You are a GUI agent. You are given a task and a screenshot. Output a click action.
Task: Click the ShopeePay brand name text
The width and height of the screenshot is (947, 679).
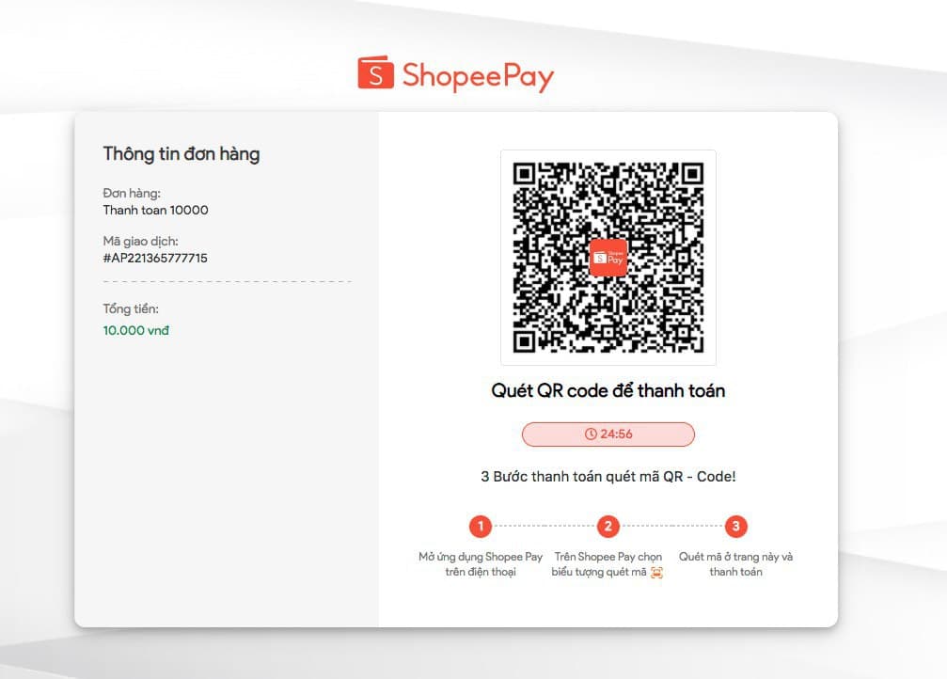pyautogui.click(x=478, y=76)
